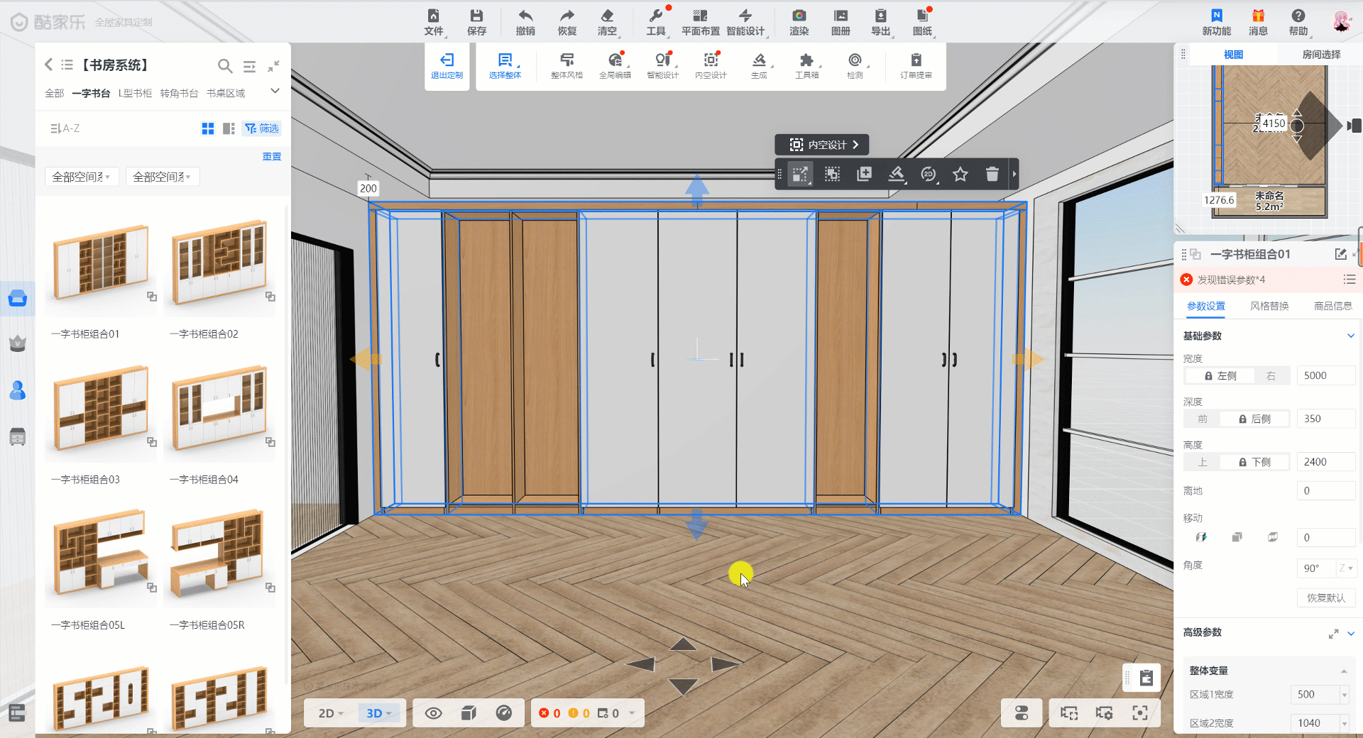Collapse the basic parameters (基础参数) section
Viewport: 1363px width, 738px height.
pyautogui.click(x=1350, y=336)
